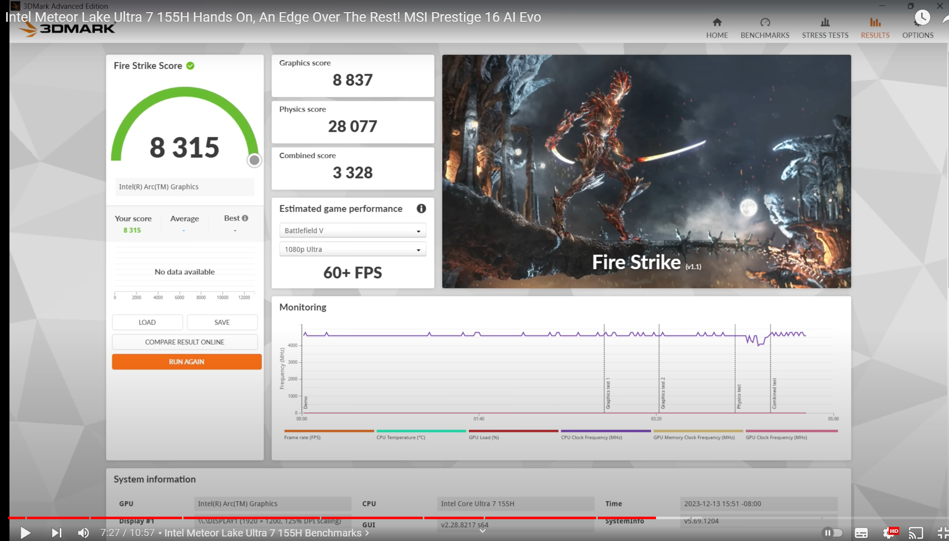Toggle subtitles with the captions icon
949x541 pixels.
coord(861,533)
